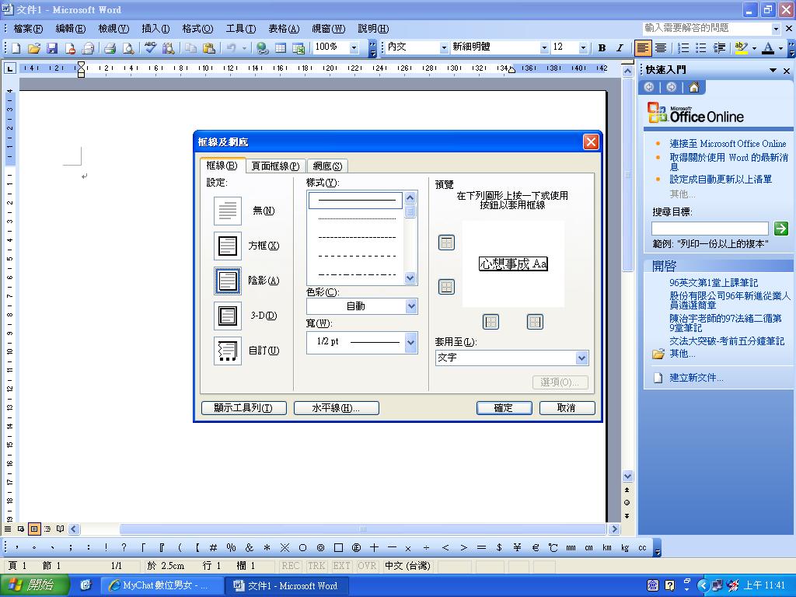The image size is (796, 597).
Task: Click the green search Go arrow
Action: click(780, 228)
